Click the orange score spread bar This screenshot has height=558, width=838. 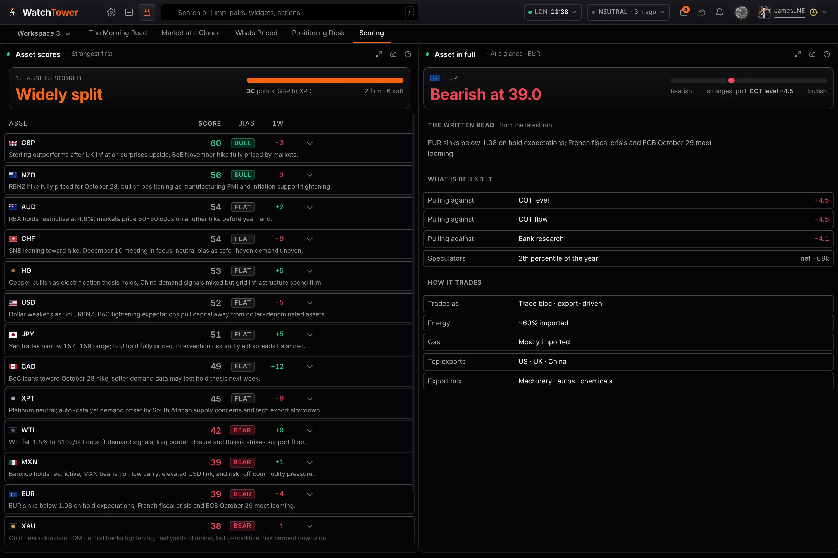(x=325, y=80)
